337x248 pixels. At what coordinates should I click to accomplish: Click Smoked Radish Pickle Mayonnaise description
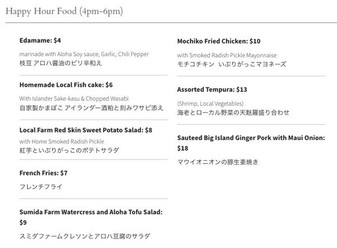coord(227,55)
